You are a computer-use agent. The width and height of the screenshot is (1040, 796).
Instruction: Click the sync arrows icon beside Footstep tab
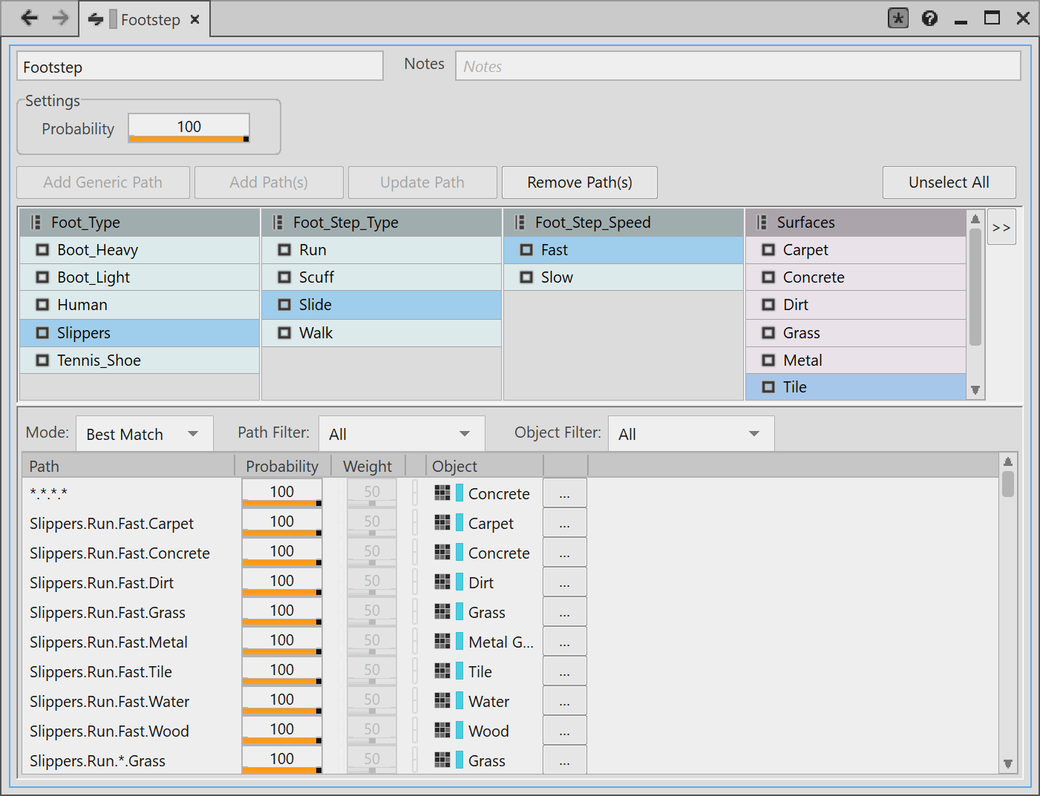(96, 19)
